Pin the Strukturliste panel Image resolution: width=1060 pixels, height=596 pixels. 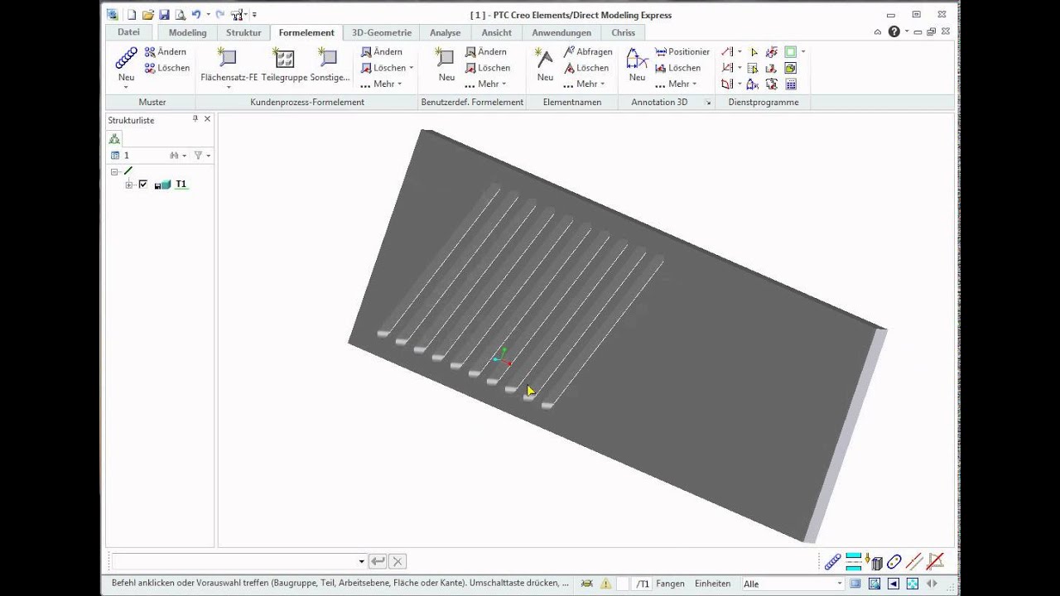(195, 119)
